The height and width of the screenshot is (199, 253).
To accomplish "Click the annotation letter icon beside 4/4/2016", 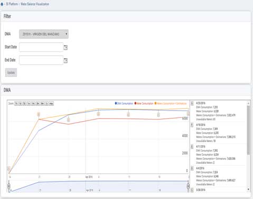I will coord(192,168).
